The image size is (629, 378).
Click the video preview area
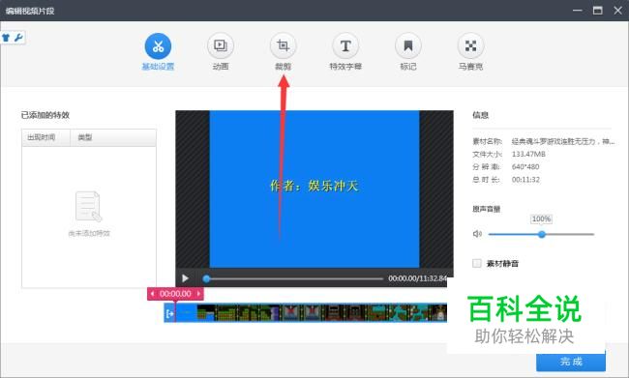314,189
